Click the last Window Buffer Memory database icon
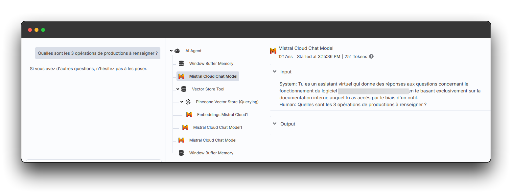This screenshot has width=512, height=194. pyautogui.click(x=181, y=153)
